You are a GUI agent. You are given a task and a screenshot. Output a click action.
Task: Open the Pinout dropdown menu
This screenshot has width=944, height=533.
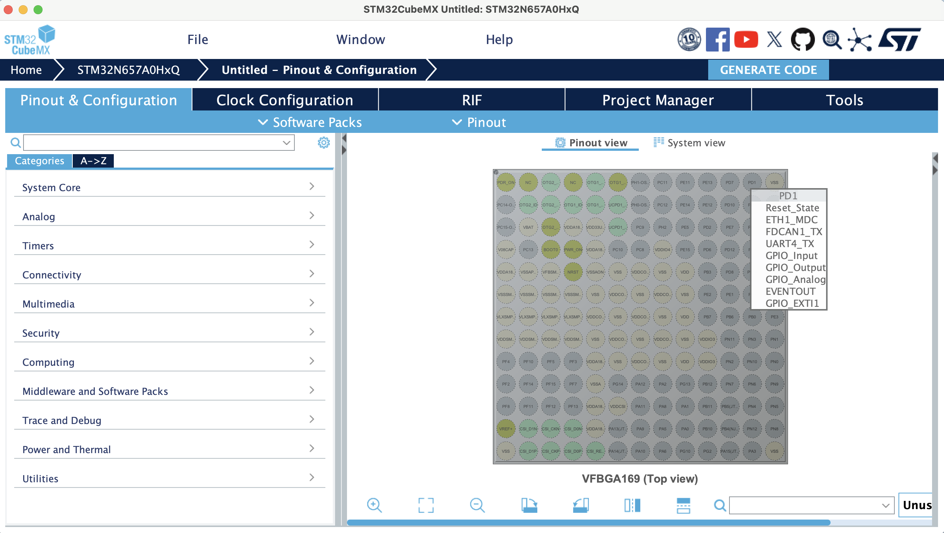tap(479, 122)
